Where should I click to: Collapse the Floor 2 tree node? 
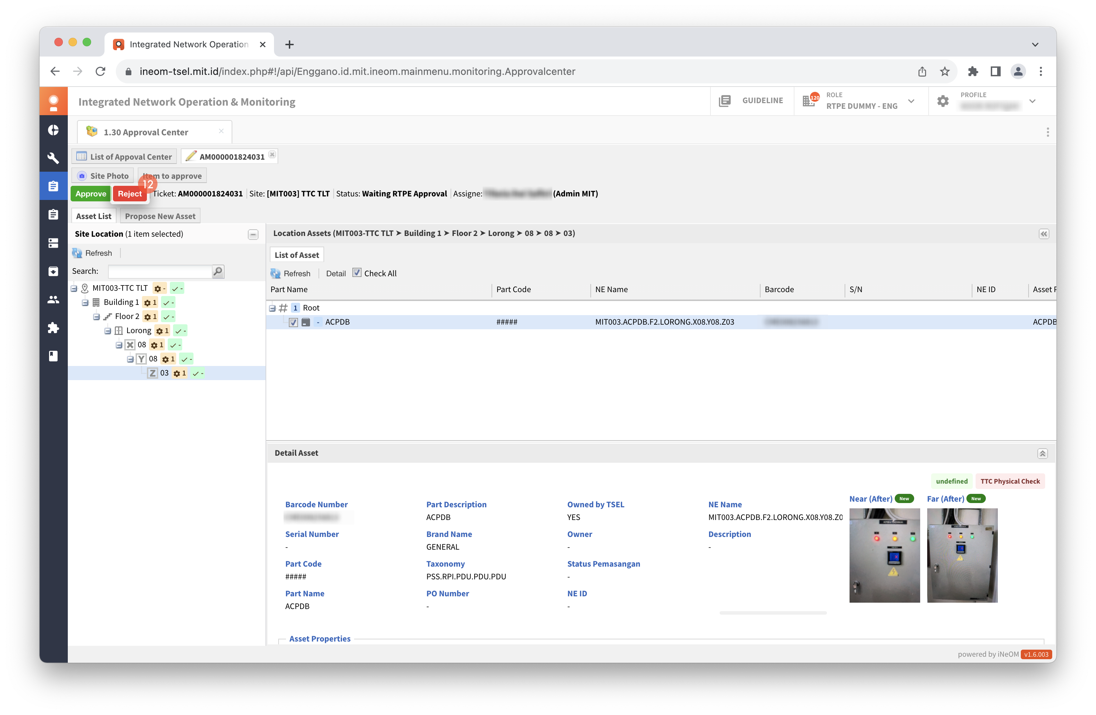(97, 317)
